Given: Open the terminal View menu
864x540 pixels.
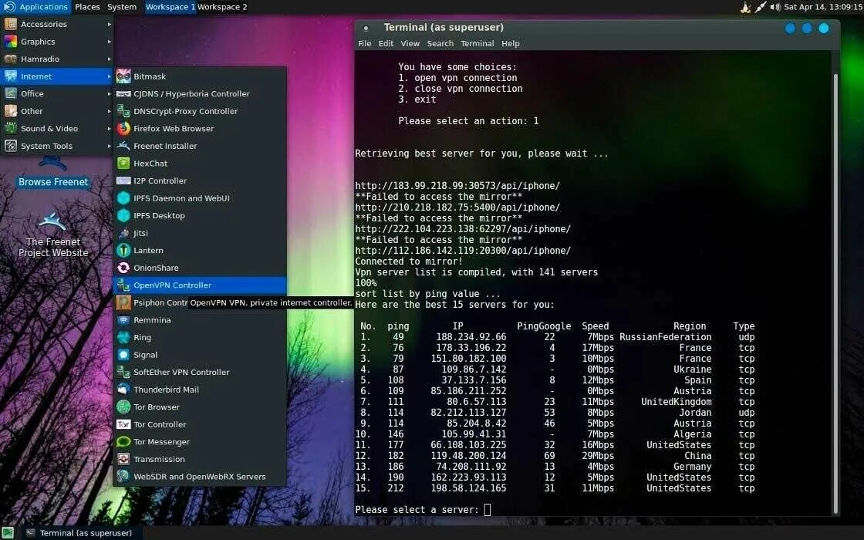Looking at the screenshot, I should click(410, 43).
